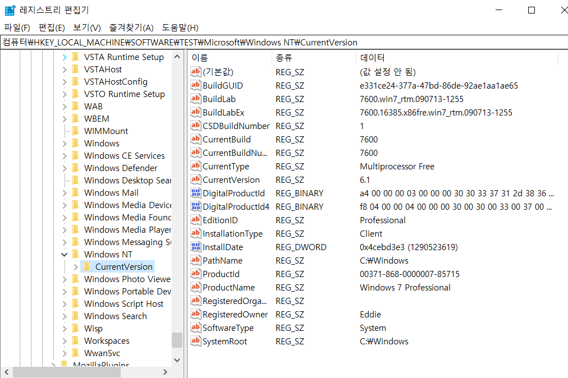Screen dimensions: 568x378
Task: Click the Registry Editor title bar icon
Action: click(10, 10)
